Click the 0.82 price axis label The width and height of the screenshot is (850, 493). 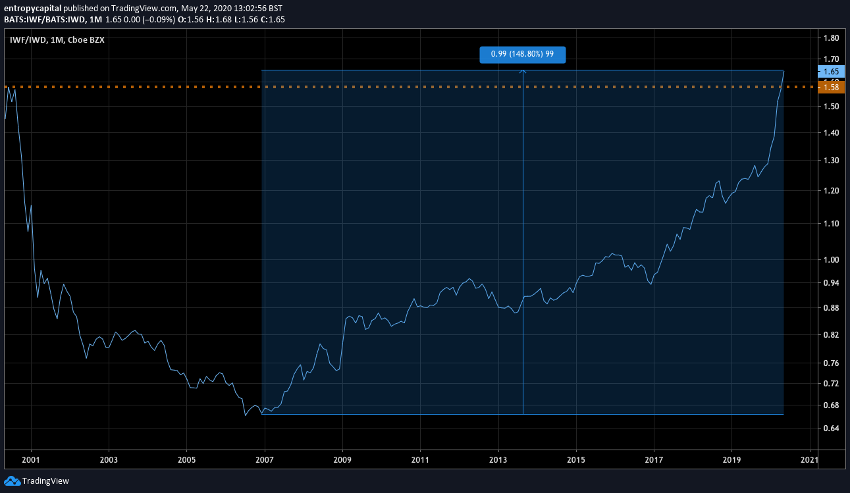831,335
